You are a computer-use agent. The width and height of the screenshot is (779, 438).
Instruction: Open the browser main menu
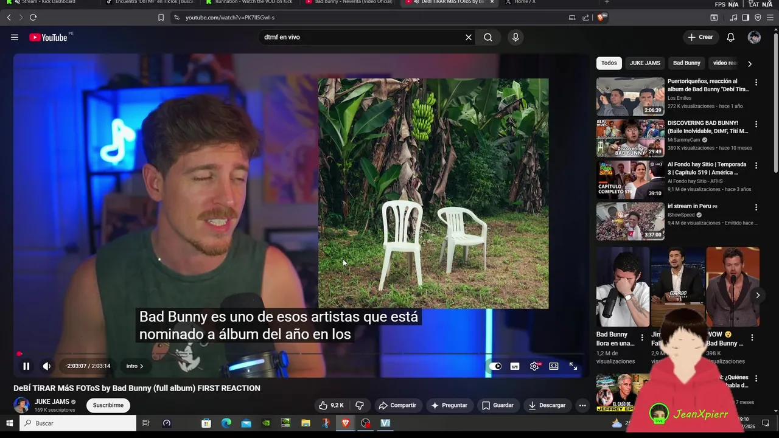click(x=769, y=18)
